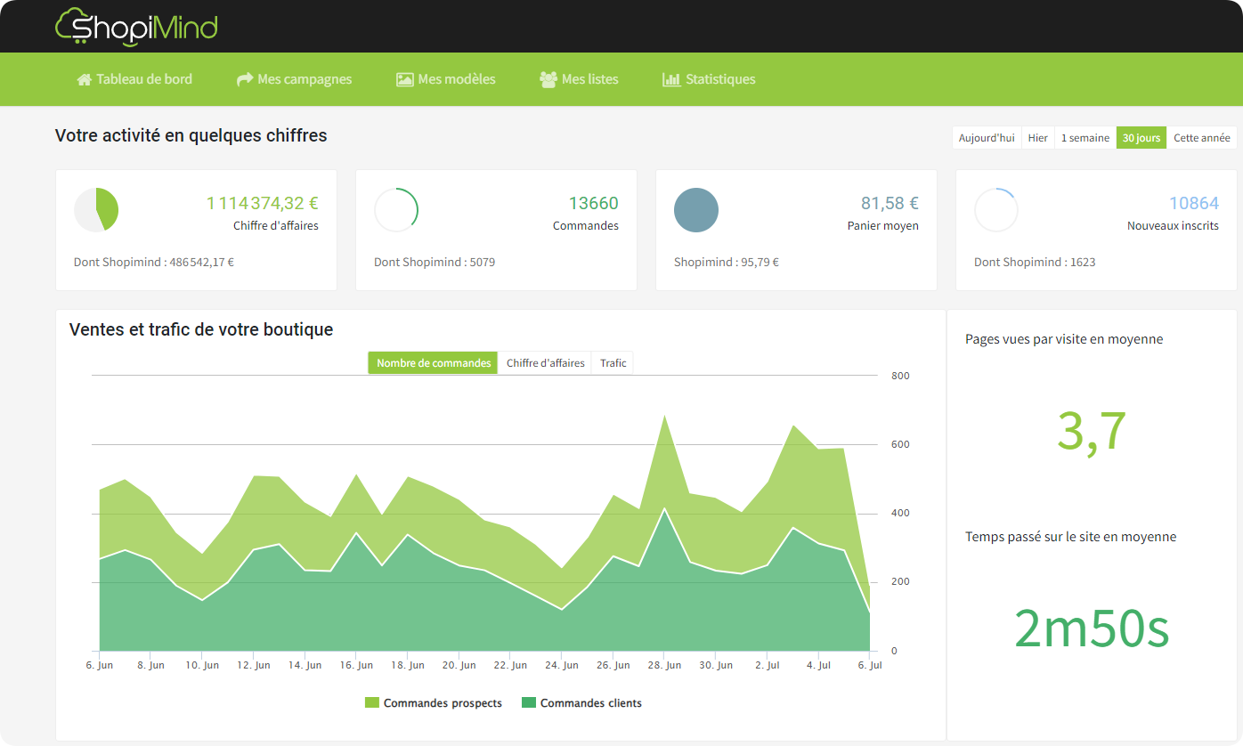This screenshot has width=1243, height=746.
Task: Click the 13660 orders value
Action: pos(594,203)
